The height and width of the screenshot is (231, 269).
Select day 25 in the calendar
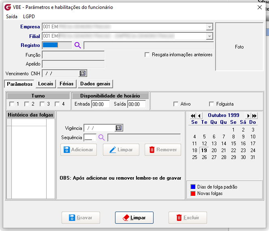(194, 157)
